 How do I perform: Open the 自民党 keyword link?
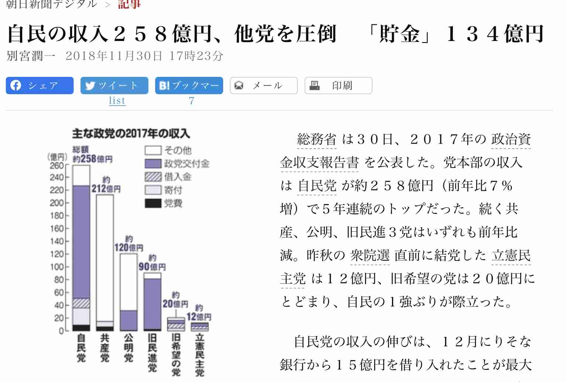point(317,186)
